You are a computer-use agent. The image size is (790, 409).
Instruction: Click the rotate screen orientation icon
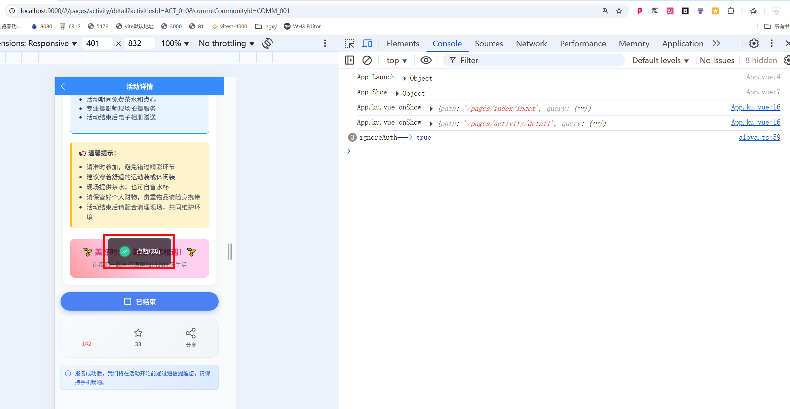267,43
